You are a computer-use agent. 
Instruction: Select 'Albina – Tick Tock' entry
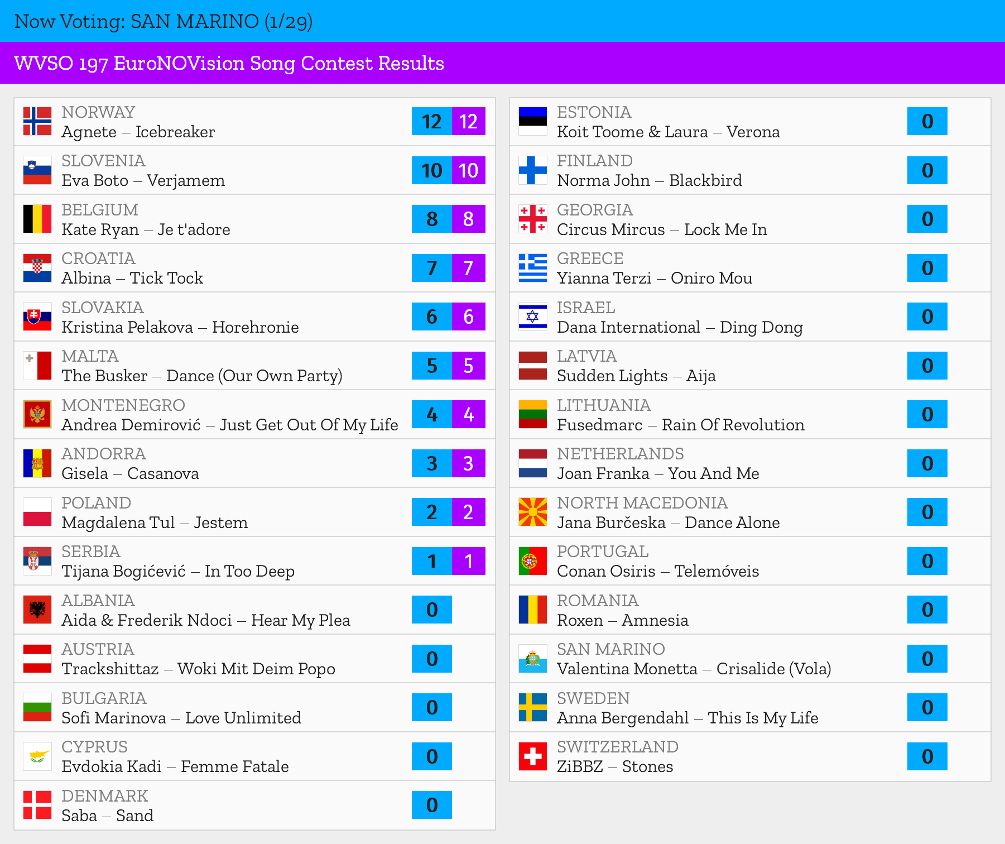[133, 279]
